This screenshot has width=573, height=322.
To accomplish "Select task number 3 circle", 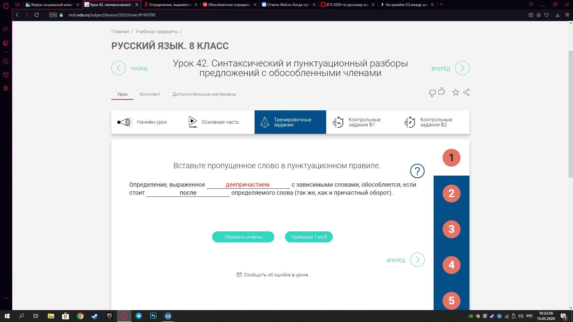I will pos(451,229).
